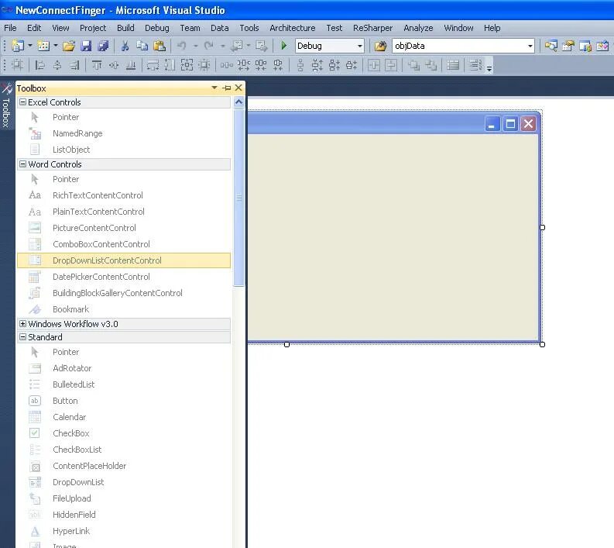Select the Calendar control under Standard
Viewport: 614px width, 548px height.
coord(124,417)
